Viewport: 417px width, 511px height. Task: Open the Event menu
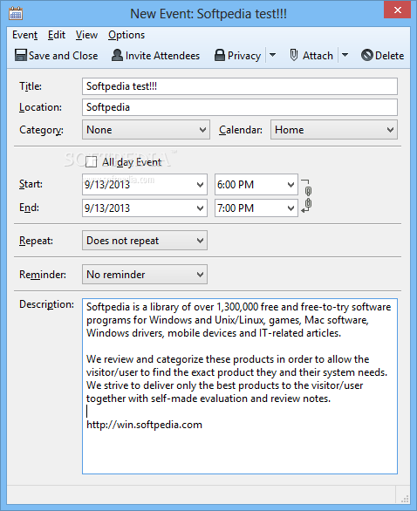point(24,35)
